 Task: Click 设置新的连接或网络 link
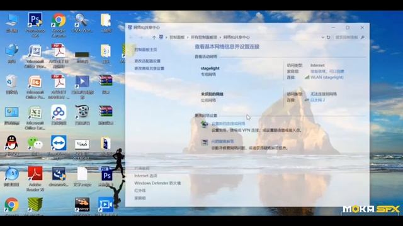[228, 124]
